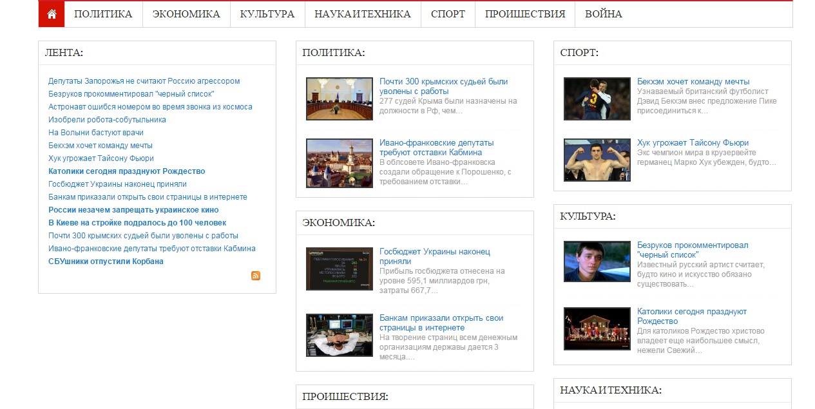Viewport: 815px width, 409px height.
Task: Click the Безруков portrait thumbnail
Action: tap(597, 262)
